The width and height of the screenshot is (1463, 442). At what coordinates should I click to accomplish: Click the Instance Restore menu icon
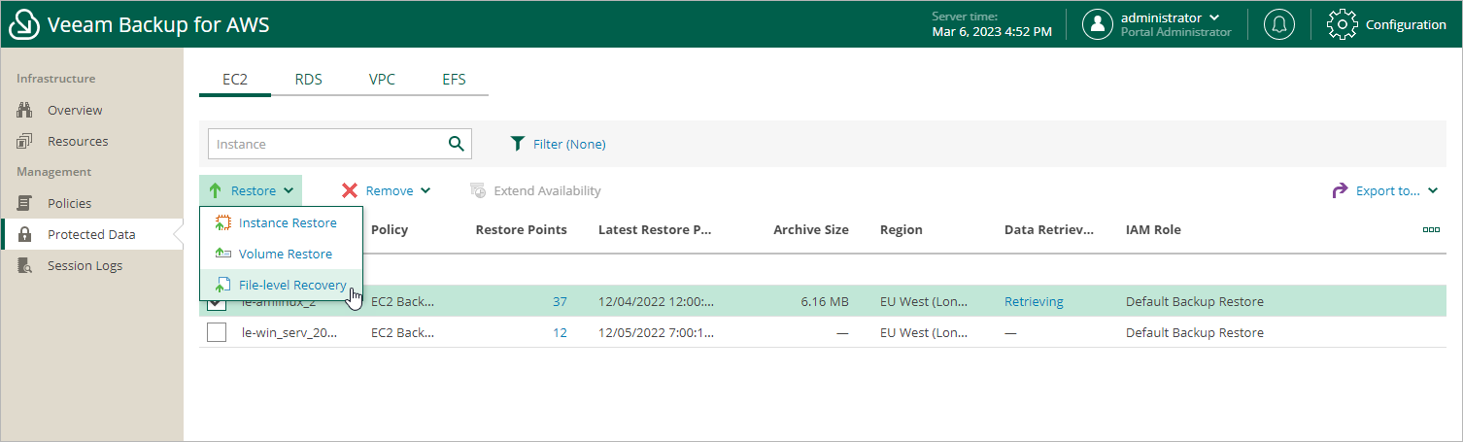(223, 222)
